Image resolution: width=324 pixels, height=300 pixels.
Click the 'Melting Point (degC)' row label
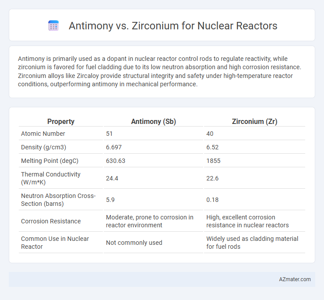pyautogui.click(x=49, y=161)
